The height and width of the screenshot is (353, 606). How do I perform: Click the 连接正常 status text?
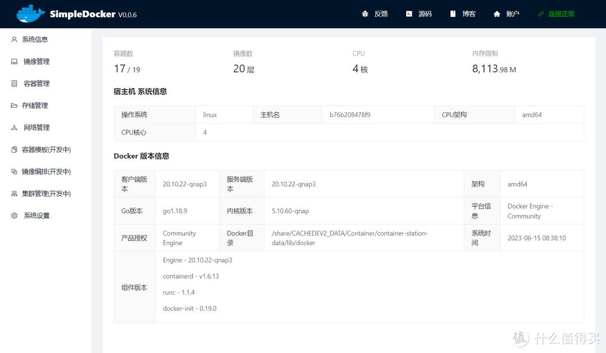click(561, 14)
